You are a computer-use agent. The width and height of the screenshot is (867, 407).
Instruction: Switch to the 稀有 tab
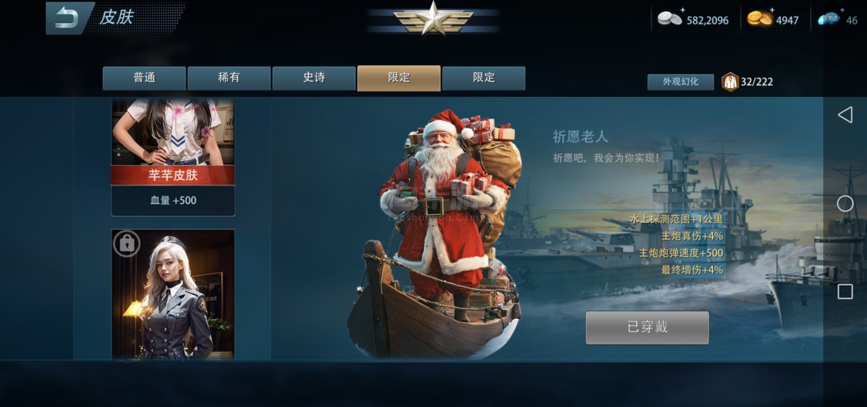[229, 78]
